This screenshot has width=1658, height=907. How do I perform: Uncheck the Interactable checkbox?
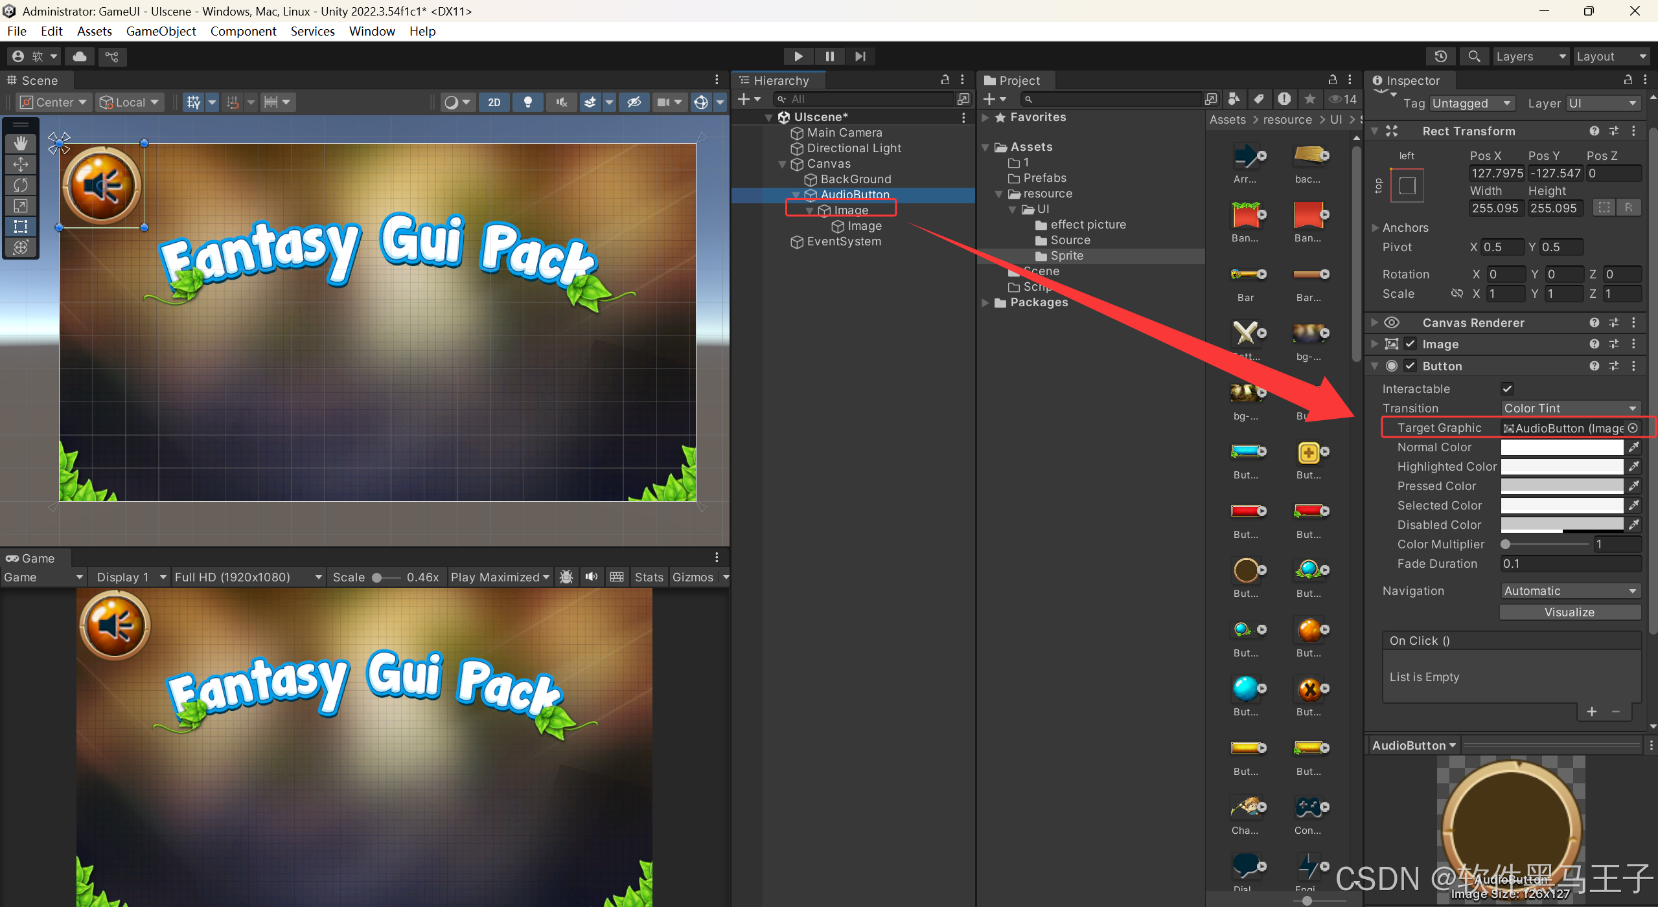pos(1507,388)
